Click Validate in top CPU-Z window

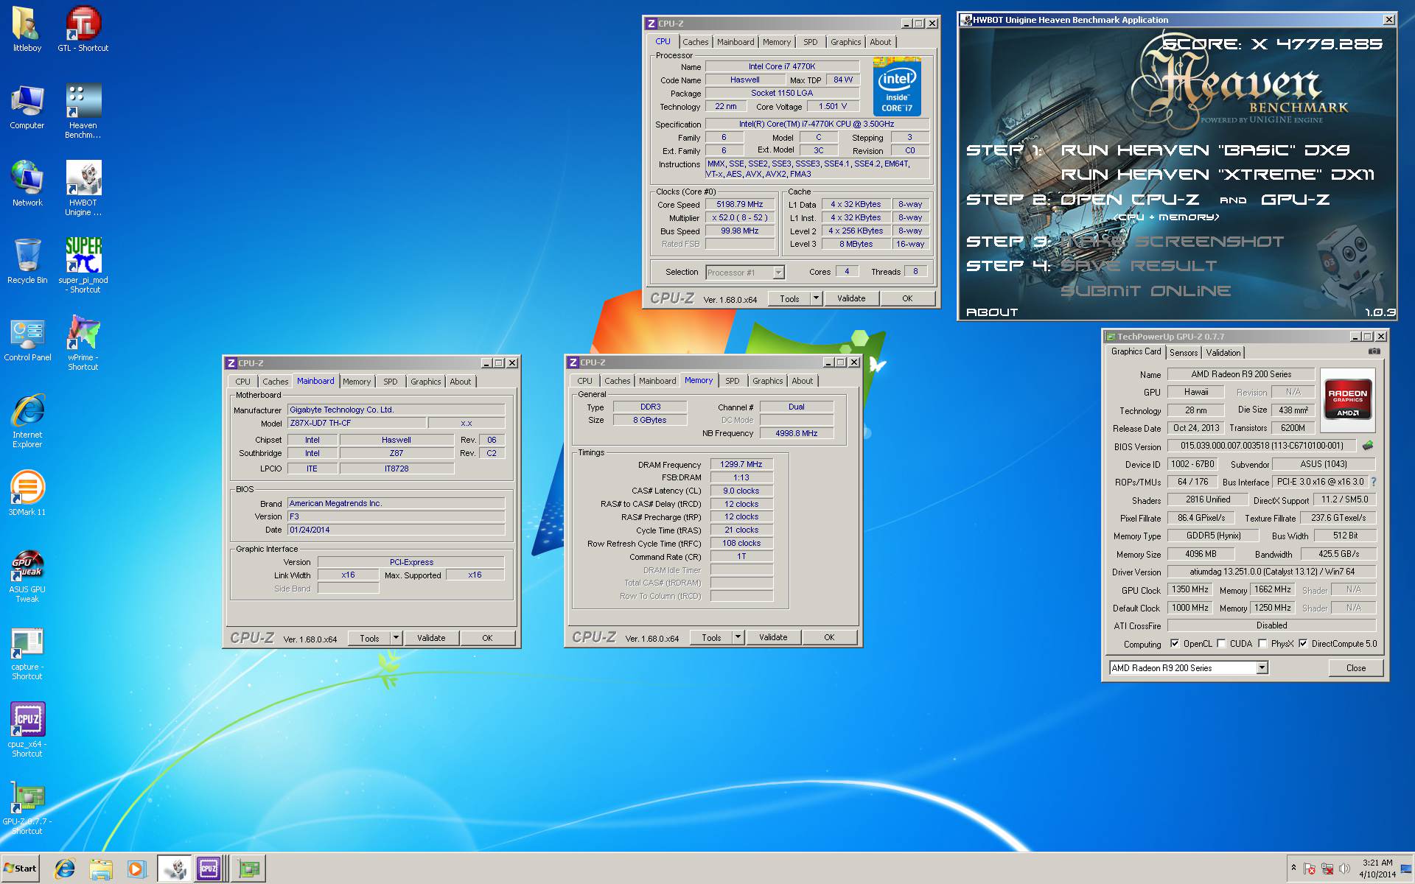click(851, 298)
